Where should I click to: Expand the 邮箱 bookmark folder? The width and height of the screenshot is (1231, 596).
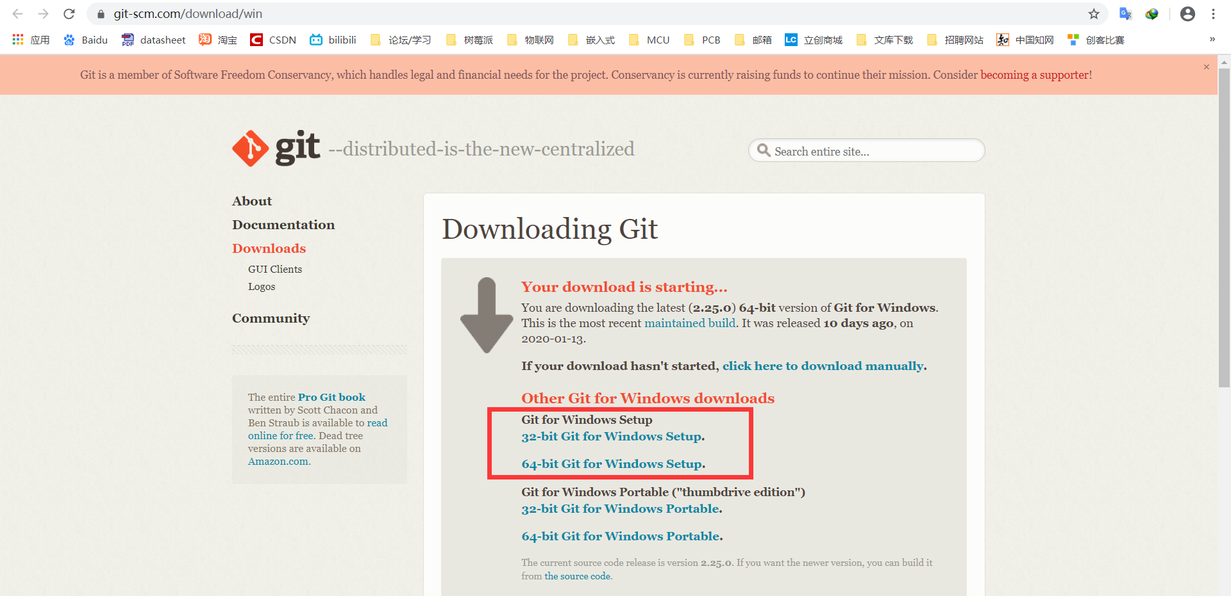753,40
